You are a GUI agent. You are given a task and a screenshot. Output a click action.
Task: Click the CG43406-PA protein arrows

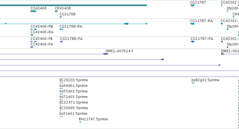tap(32, 47)
